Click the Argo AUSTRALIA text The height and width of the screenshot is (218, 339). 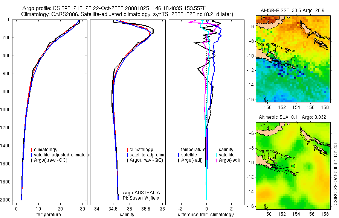click(141, 193)
